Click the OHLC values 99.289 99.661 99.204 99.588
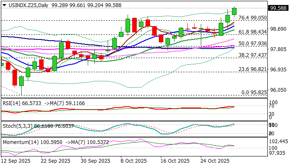Screen dimensions: 291x166 click(x=86, y=5)
